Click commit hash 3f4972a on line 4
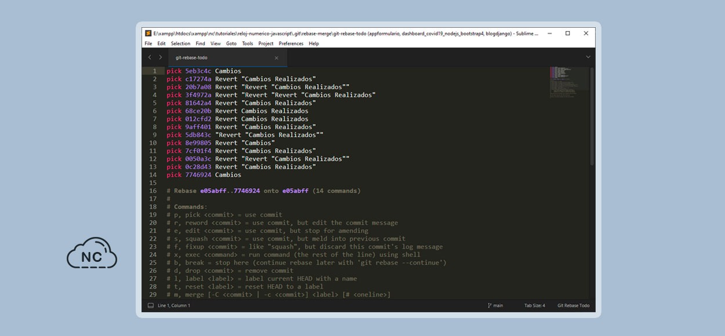Image resolution: width=725 pixels, height=336 pixels. (198, 95)
